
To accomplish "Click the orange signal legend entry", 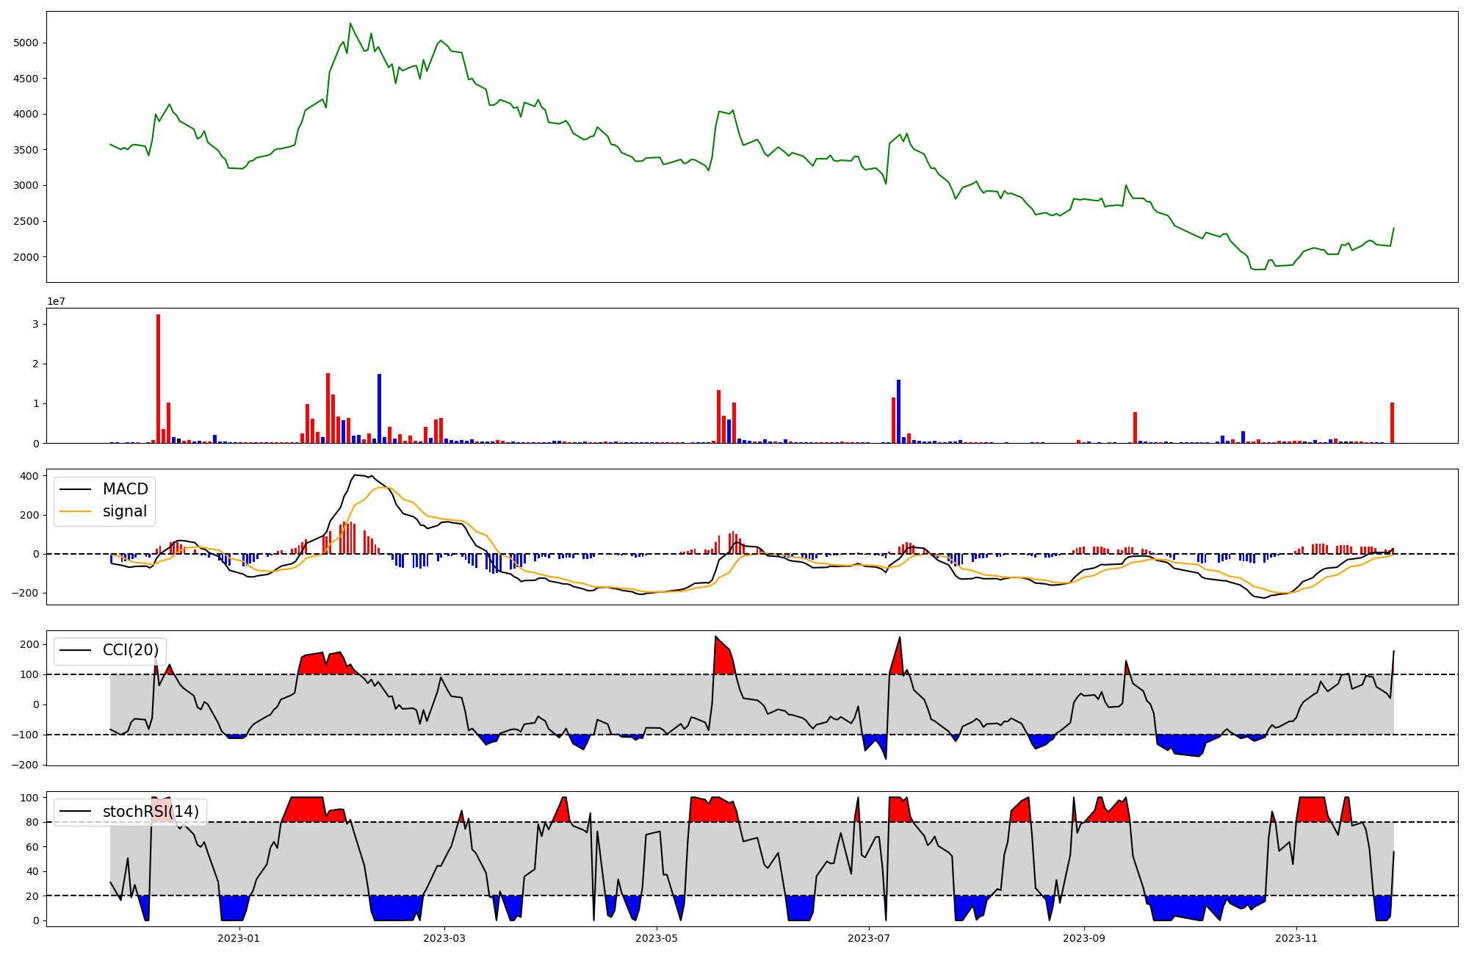I will tap(124, 511).
